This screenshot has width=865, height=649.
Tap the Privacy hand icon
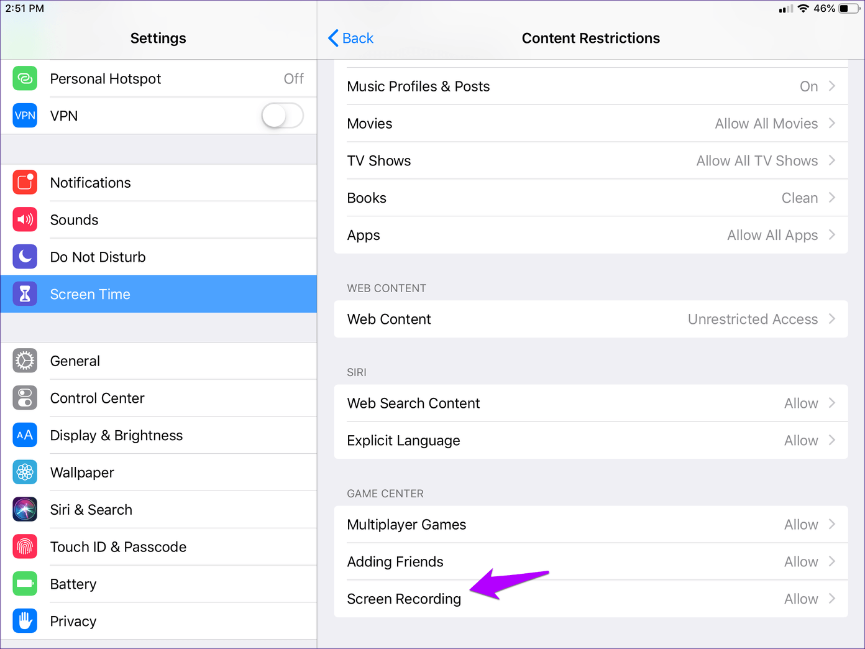25,621
